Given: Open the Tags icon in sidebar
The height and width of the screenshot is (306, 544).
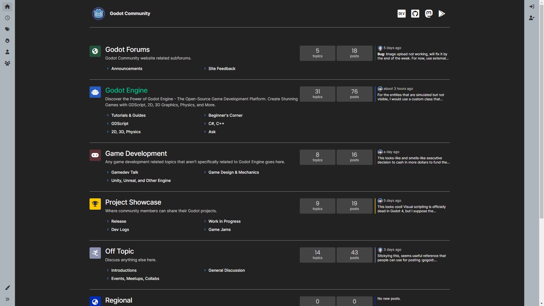Looking at the screenshot, I should 7,29.
